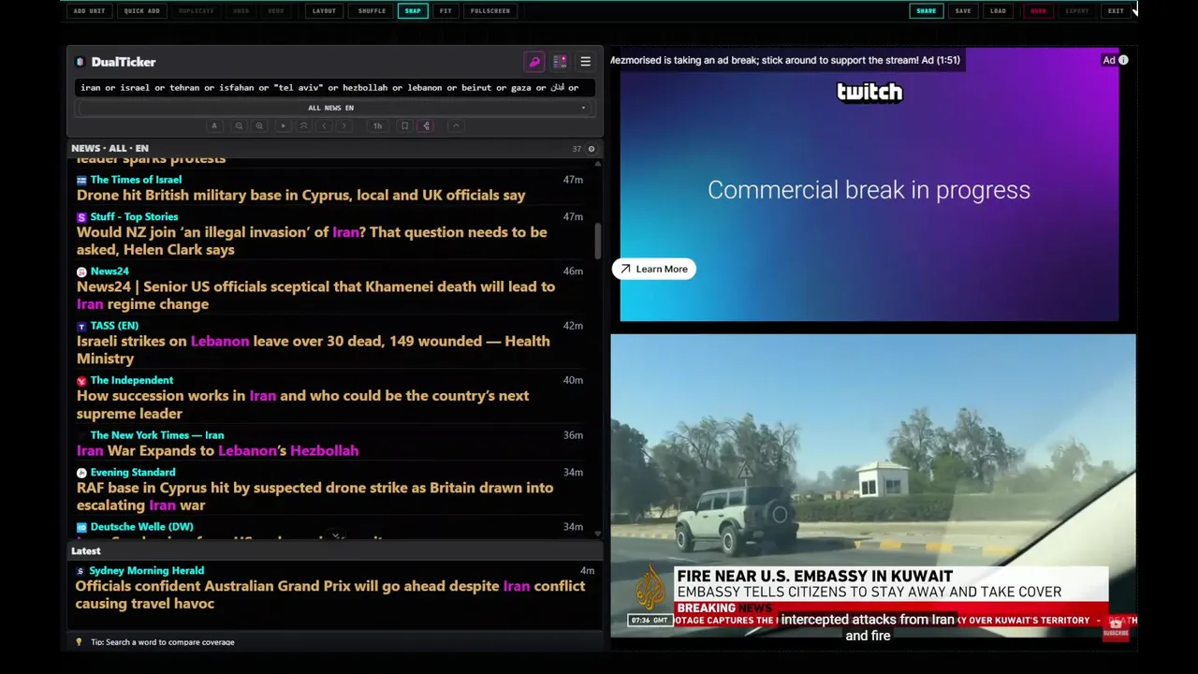Screen dimensions: 1198x674
Task: Click the zoom in magnifier icon
Action: (259, 125)
